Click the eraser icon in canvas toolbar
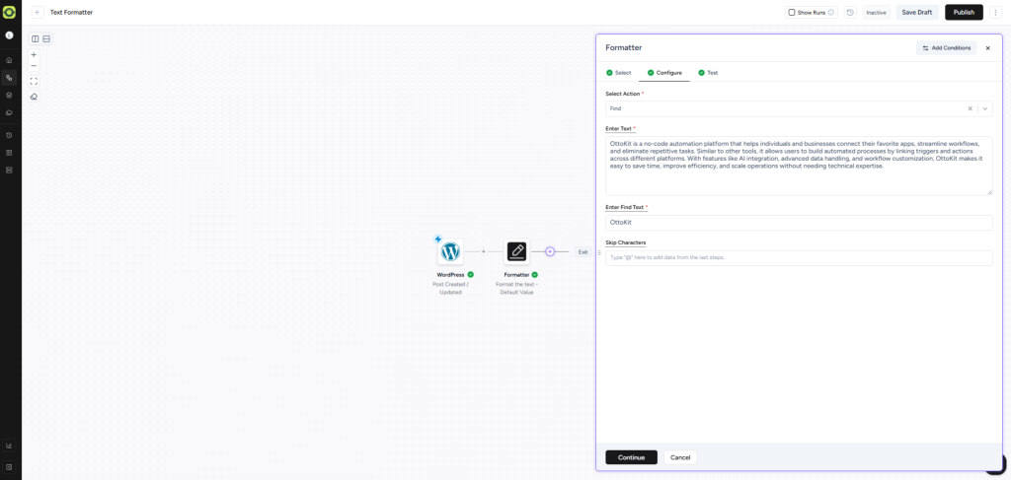 coord(34,97)
